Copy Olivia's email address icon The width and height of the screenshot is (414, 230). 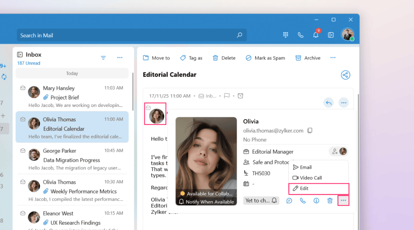(x=310, y=130)
